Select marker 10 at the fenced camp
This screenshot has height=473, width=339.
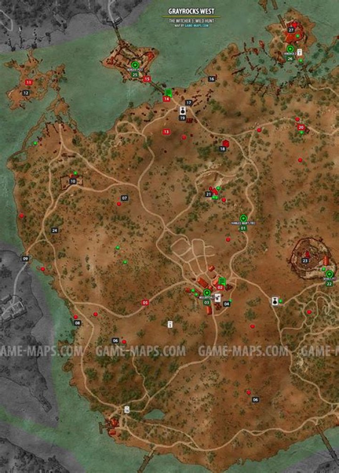[73, 181]
